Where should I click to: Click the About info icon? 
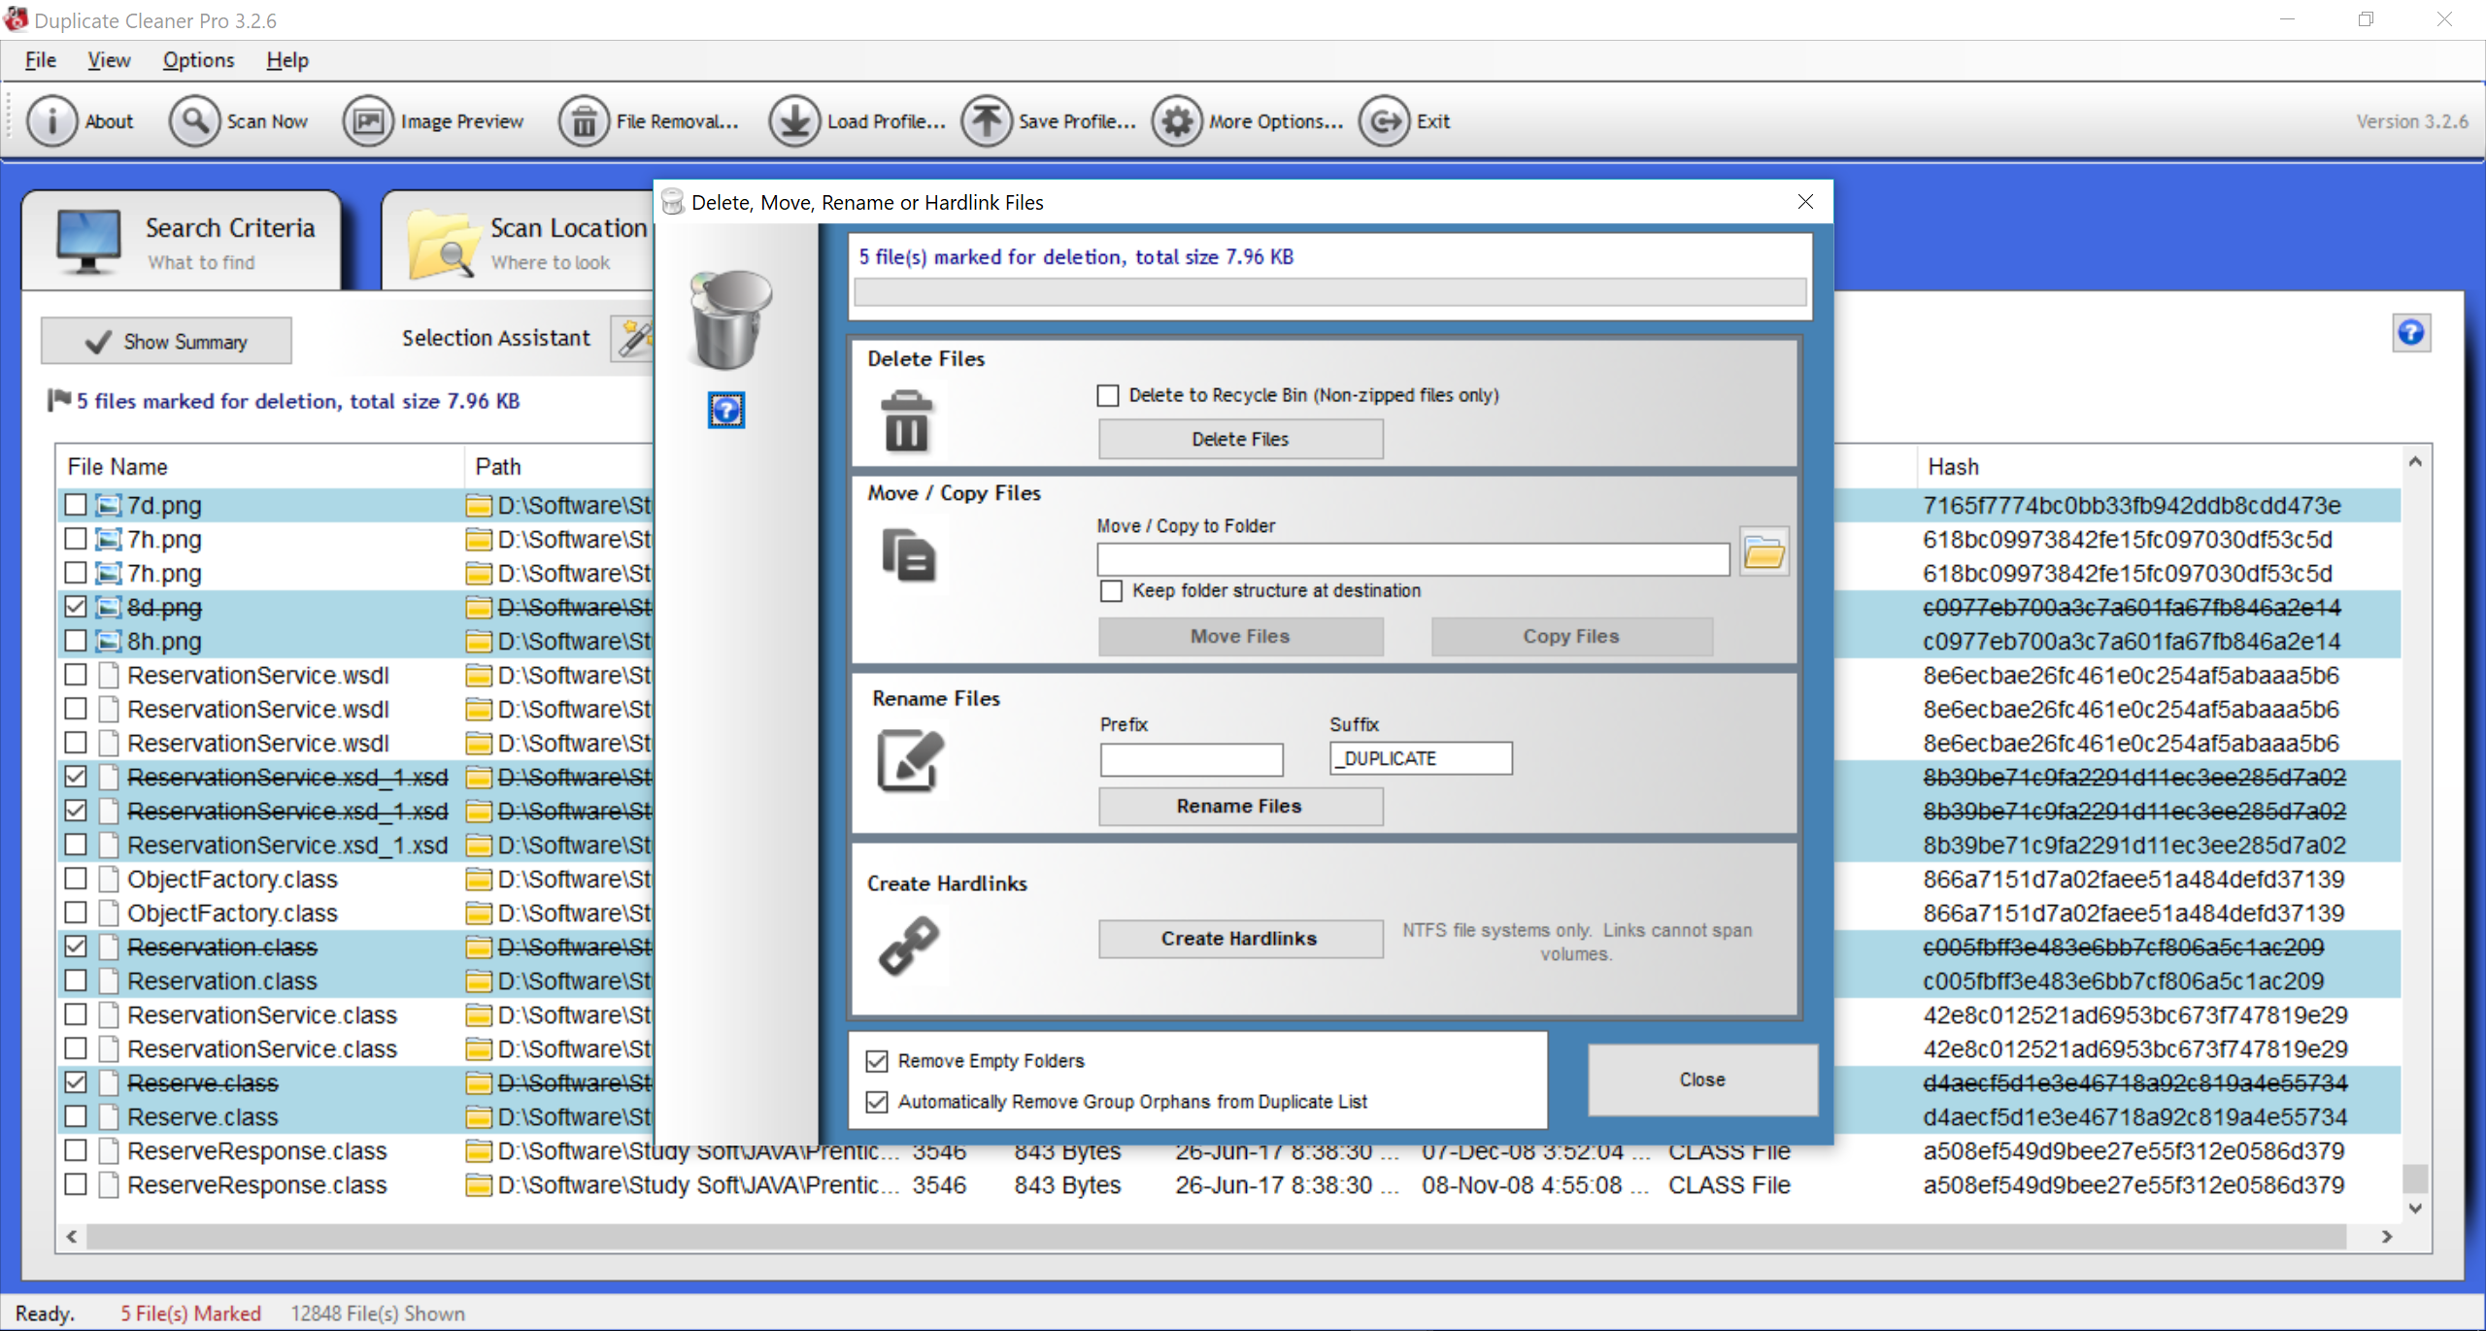50,121
